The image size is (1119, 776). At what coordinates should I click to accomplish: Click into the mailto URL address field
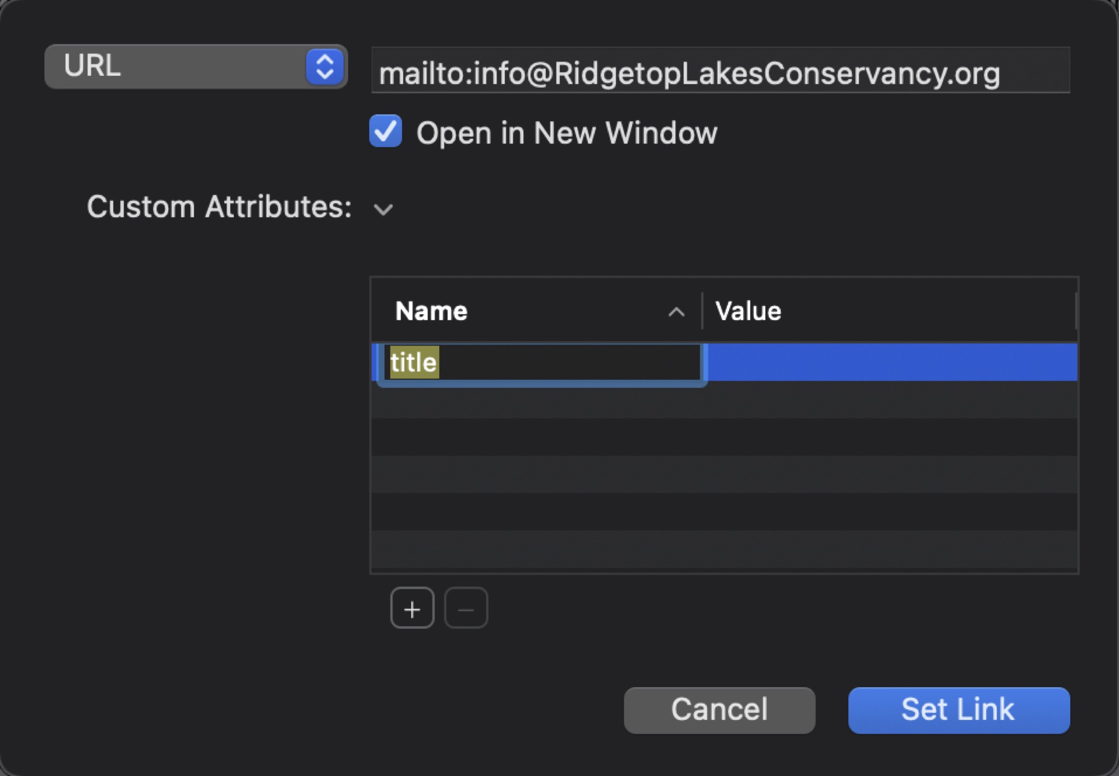tap(720, 70)
